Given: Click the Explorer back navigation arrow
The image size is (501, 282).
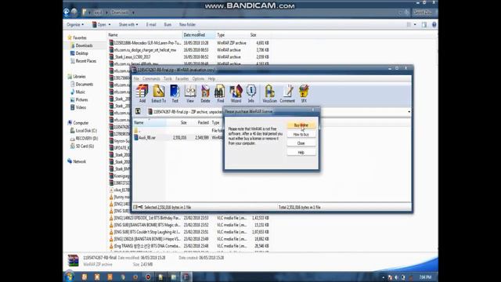Looking at the screenshot, I should 67,13.
